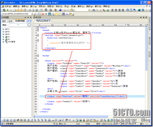Open the file path dropdown
The height and width of the screenshot is (127, 153).
pos(32,14)
